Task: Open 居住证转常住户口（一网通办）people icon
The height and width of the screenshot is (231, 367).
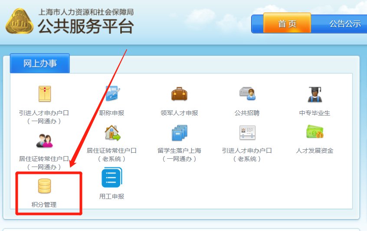Action: [45, 141]
